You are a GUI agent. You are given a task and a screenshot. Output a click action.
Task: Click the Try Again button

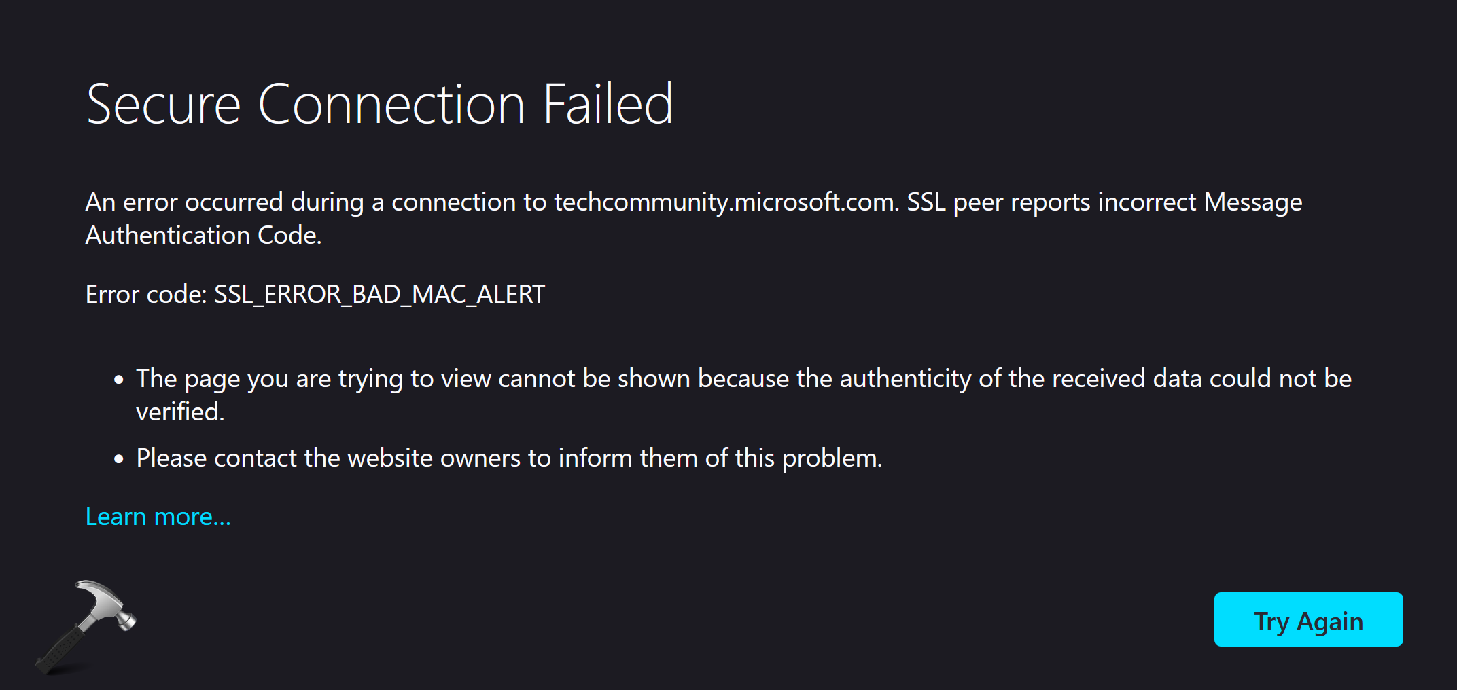(x=1307, y=619)
